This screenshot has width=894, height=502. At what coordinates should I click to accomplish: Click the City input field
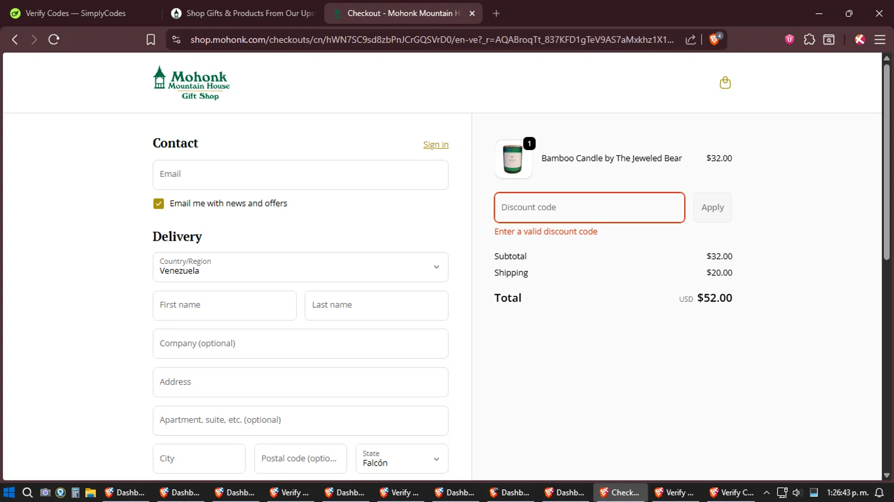click(x=199, y=459)
